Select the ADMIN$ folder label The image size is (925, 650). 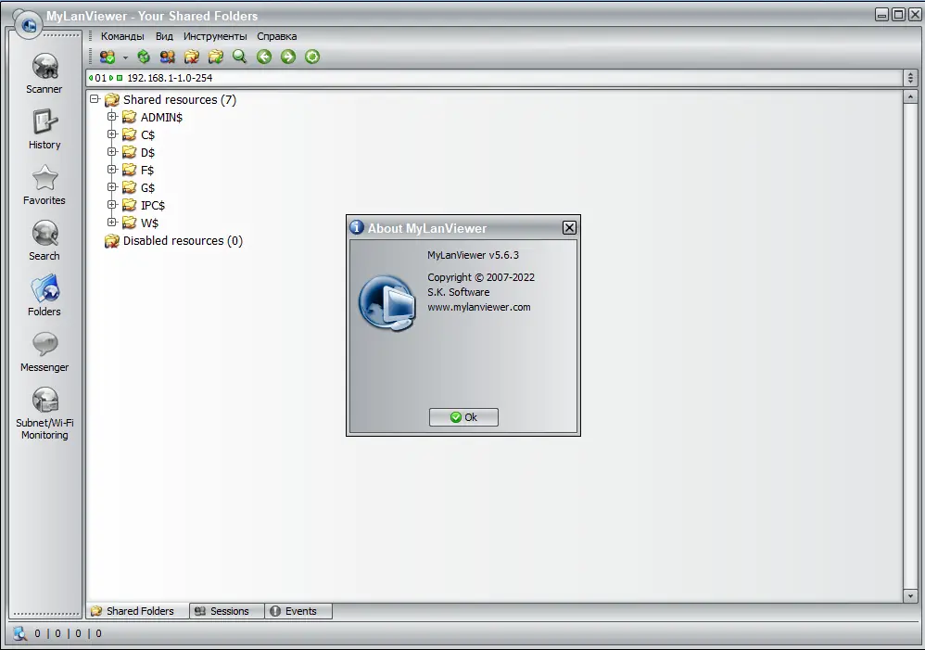click(161, 118)
